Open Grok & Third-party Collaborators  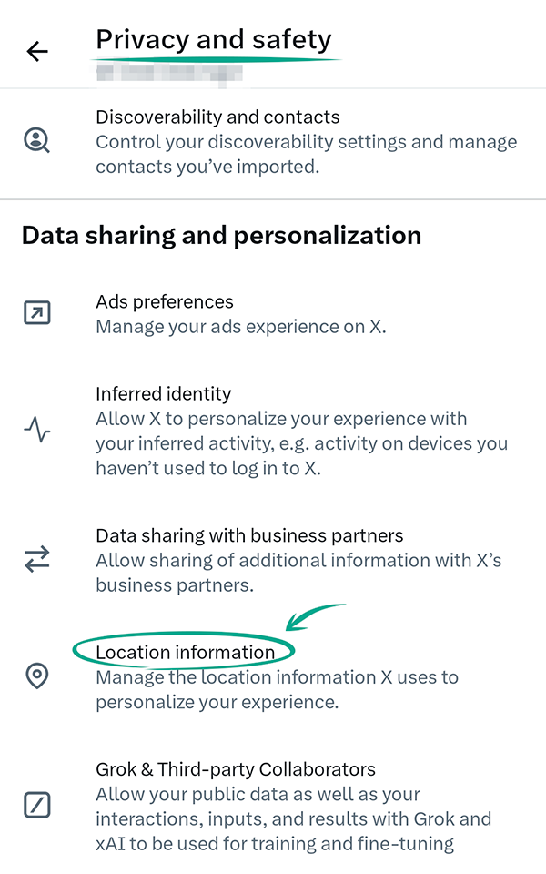236,769
